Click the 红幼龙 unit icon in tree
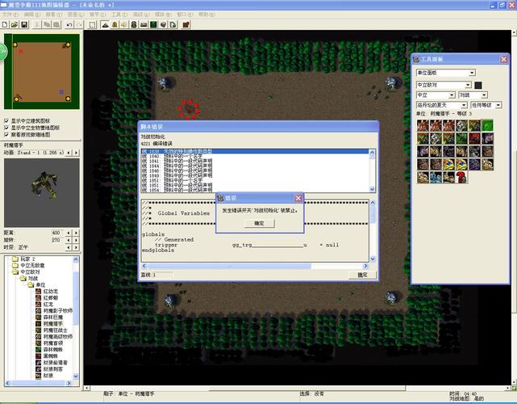Image resolution: width=517 pixels, height=404 pixels. [x=38, y=292]
